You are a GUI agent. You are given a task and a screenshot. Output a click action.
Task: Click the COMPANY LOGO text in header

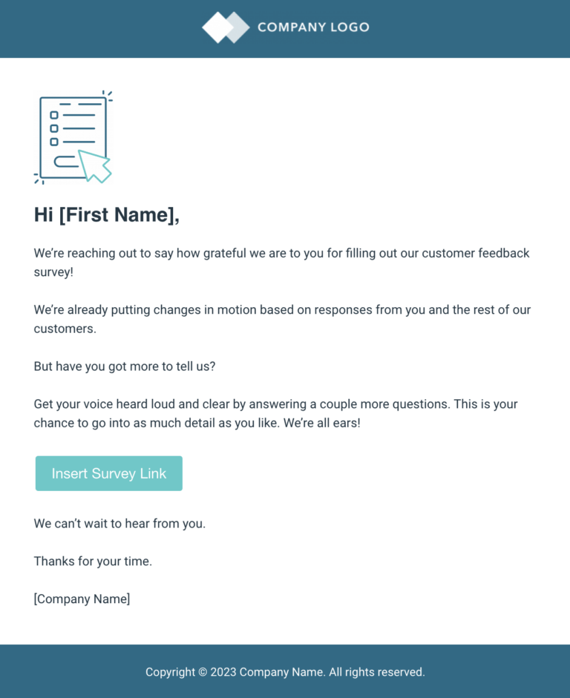313,27
